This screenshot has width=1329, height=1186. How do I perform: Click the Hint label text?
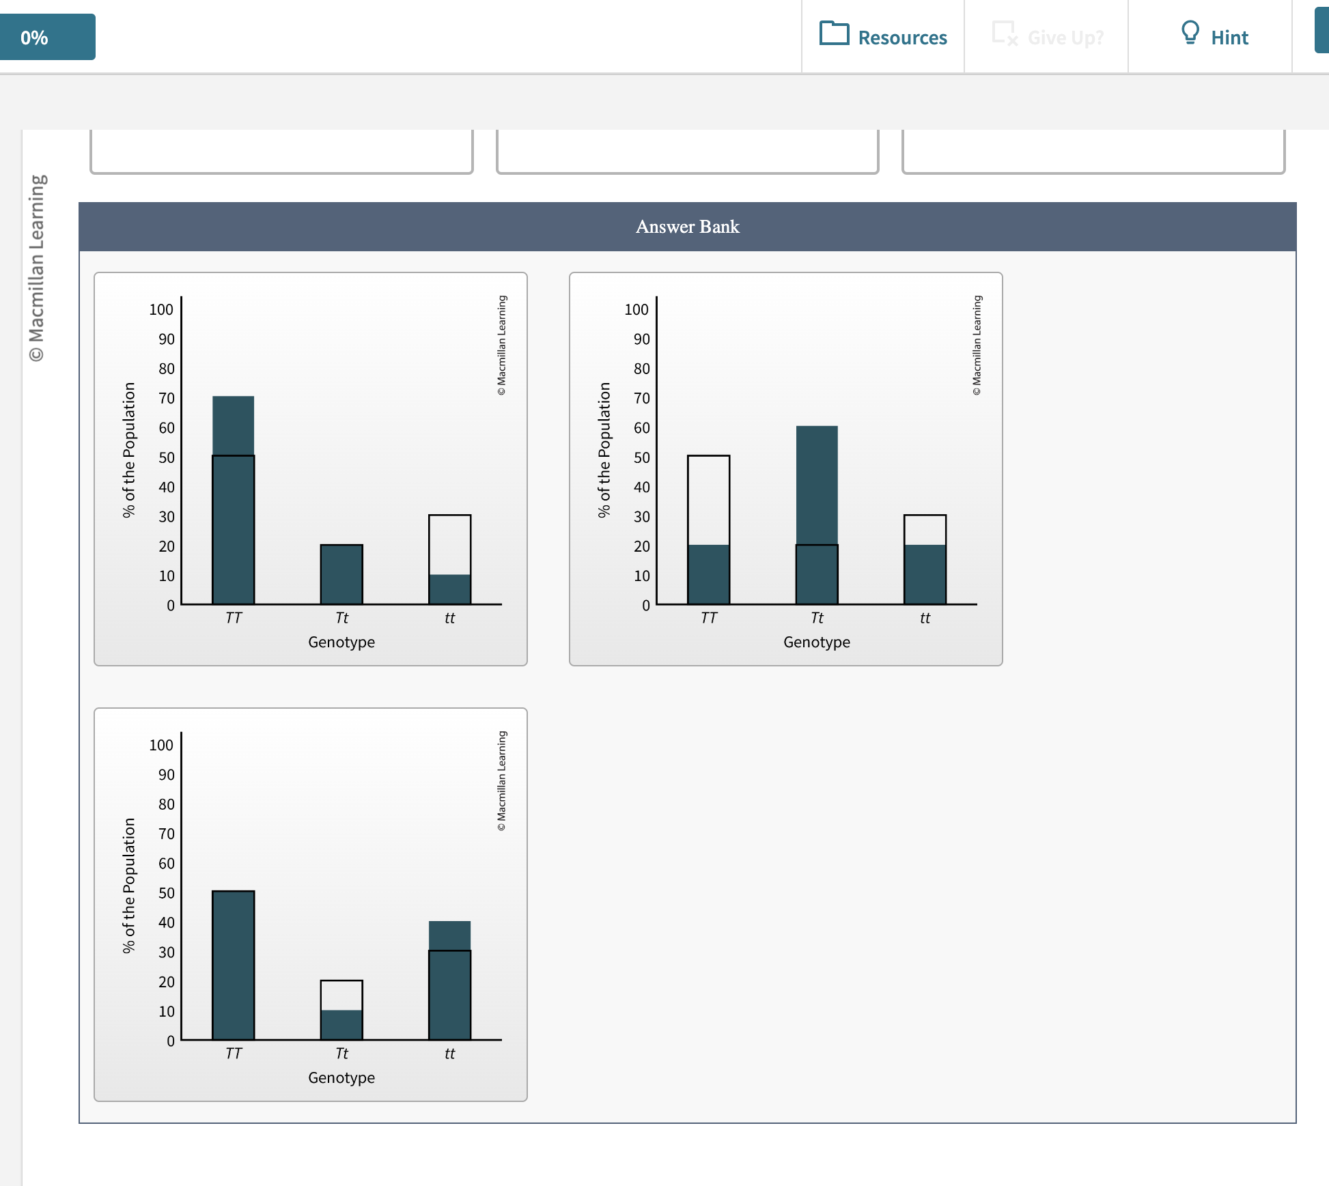tap(1229, 38)
